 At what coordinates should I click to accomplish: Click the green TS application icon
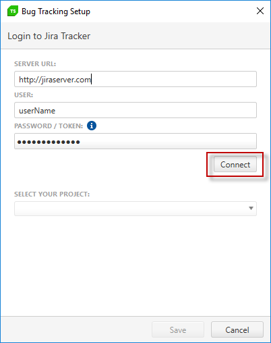tap(13, 11)
